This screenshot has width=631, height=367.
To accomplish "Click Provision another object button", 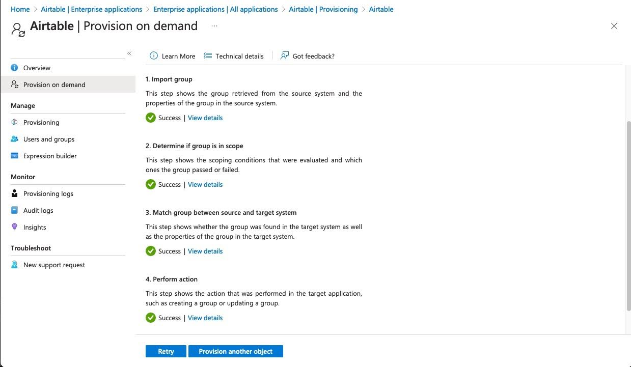I will coord(236,351).
